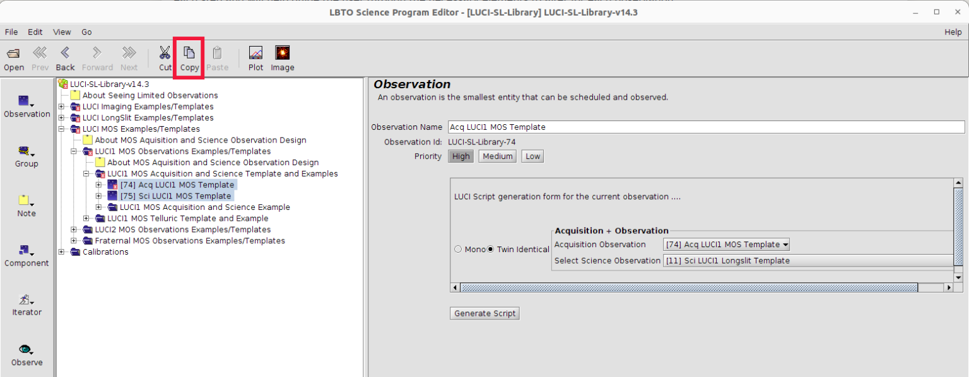Click the Copy icon in toolbar
Viewport: 969px width, 377px height.
coord(189,54)
